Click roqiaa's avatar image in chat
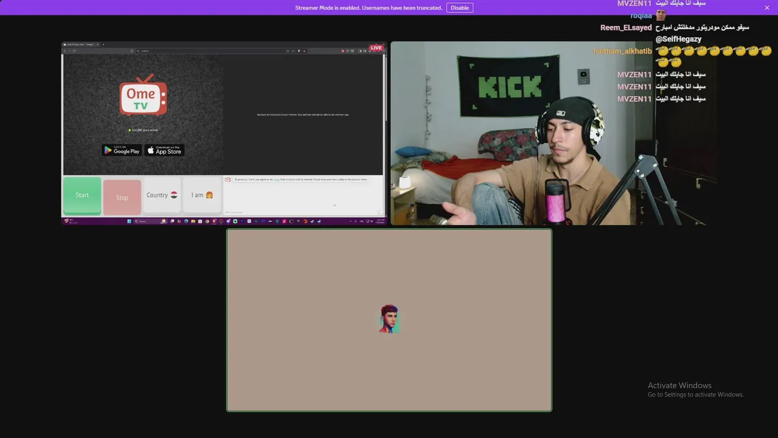Image resolution: width=778 pixels, height=438 pixels. 661,15
